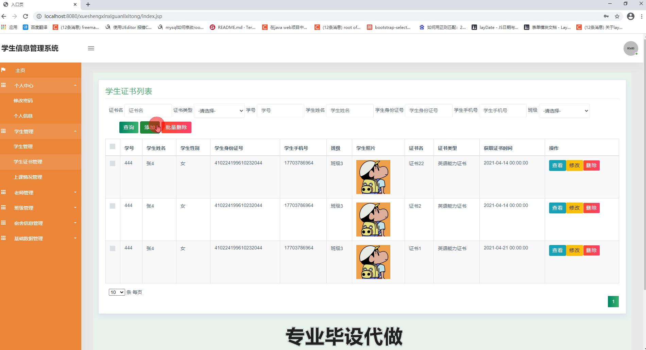This screenshot has width=646, height=350.
Task: Click the browser forward arrow
Action: pyautogui.click(x=15, y=16)
